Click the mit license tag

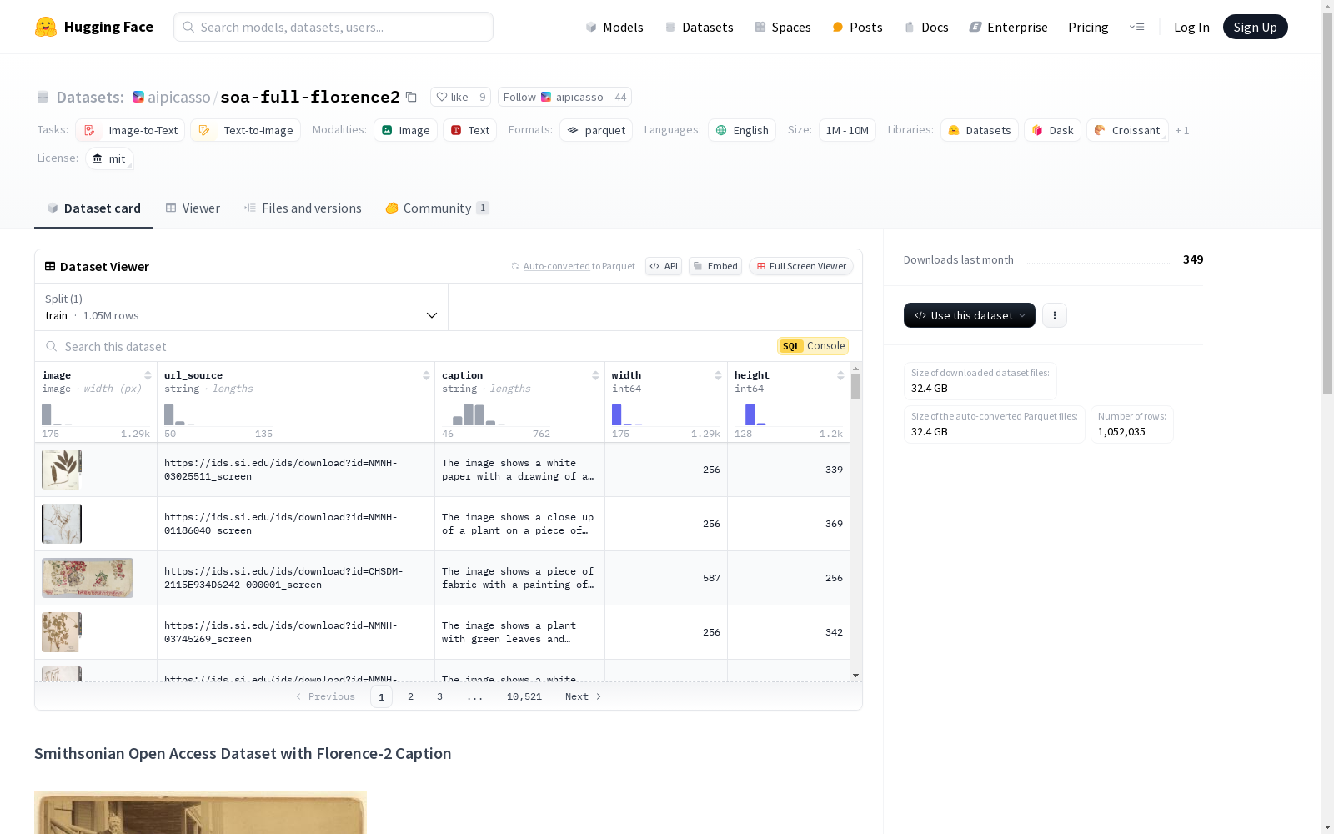pos(109,158)
